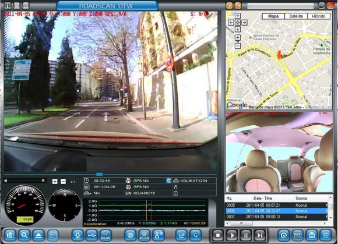Open the magnifier search tool
Image resolution: width=338 pixels, height=244 pixels.
point(24,235)
